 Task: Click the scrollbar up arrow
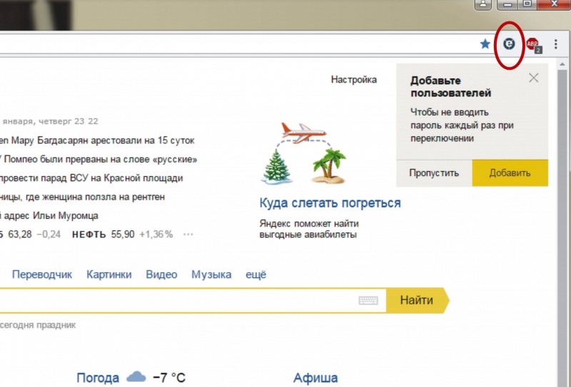click(562, 64)
